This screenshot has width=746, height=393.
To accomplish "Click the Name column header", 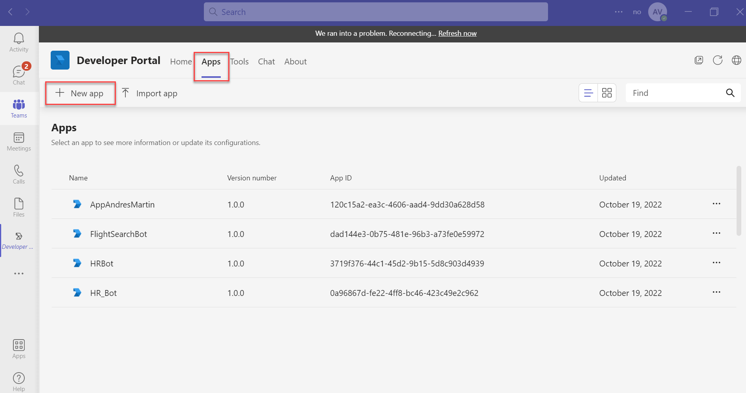I will coord(78,178).
